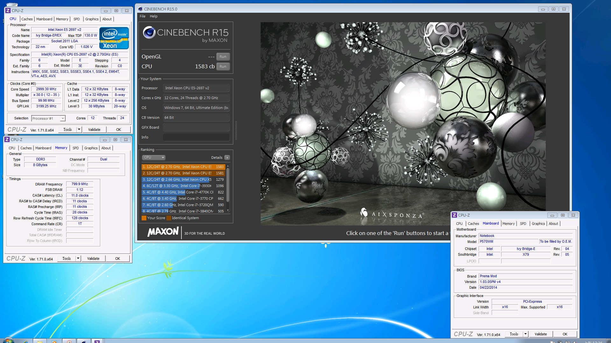Click CPU-Z icon in Memory window title

click(7, 139)
